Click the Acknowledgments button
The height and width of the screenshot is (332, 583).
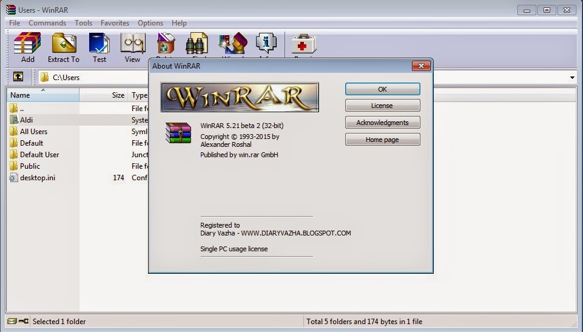point(383,123)
